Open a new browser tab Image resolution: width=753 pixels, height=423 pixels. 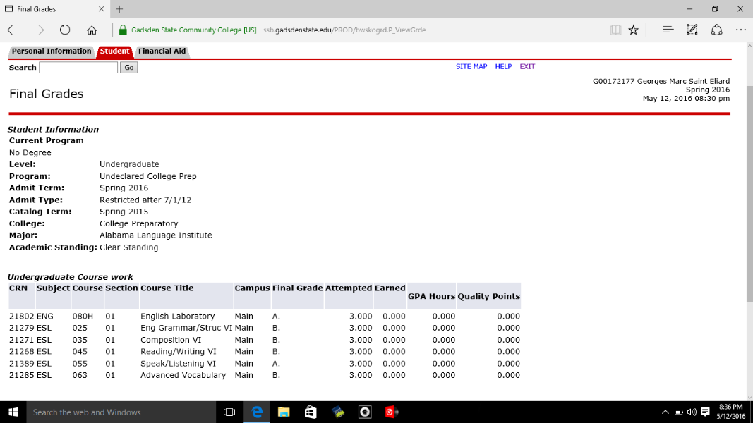point(119,8)
